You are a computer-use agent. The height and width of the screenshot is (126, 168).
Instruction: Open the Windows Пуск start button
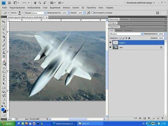coord(8,124)
